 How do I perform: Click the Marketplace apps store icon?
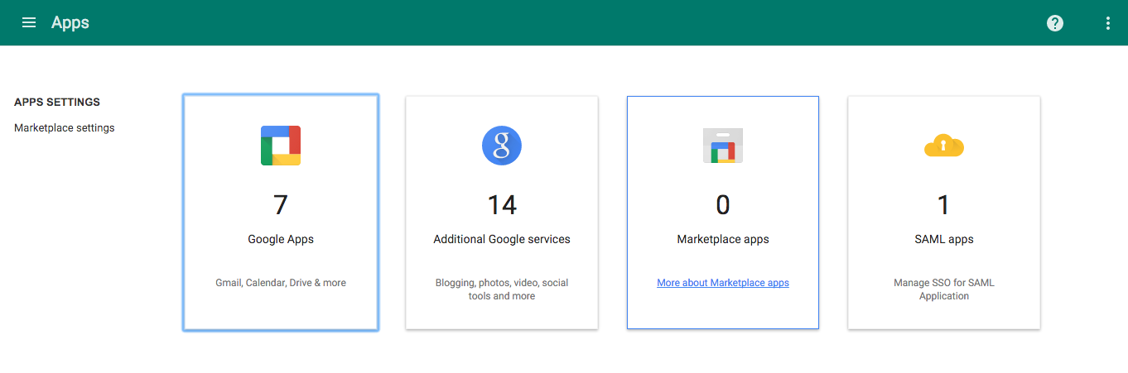point(723,146)
